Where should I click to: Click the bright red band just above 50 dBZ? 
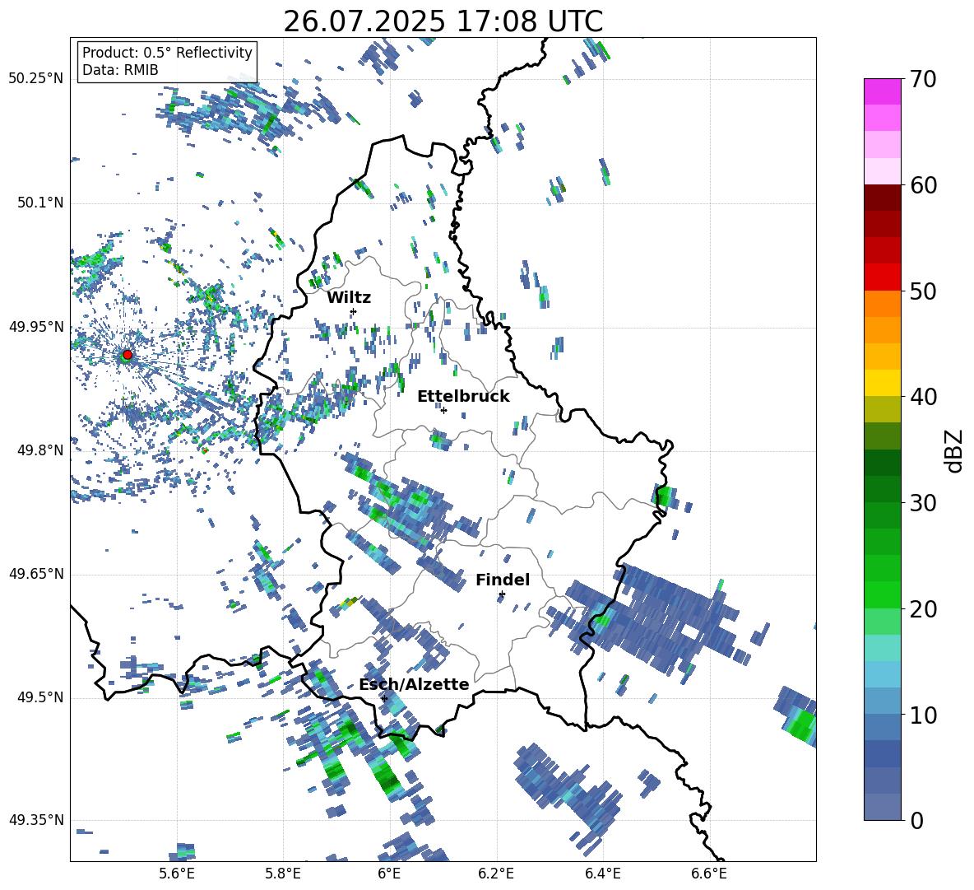tap(883, 277)
